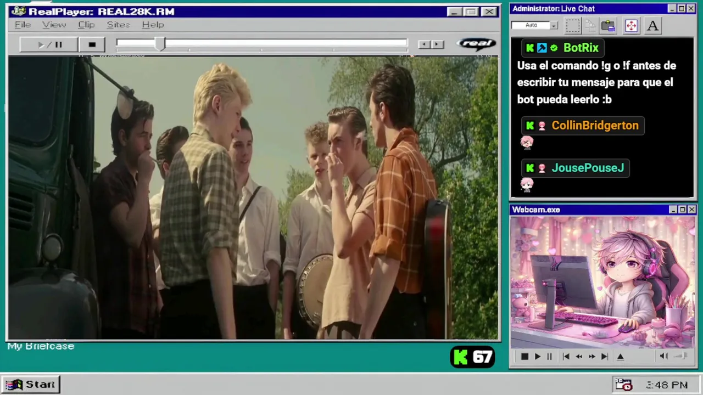Click the font A icon in Live Chat
Screen dimensions: 703x395
click(x=652, y=26)
